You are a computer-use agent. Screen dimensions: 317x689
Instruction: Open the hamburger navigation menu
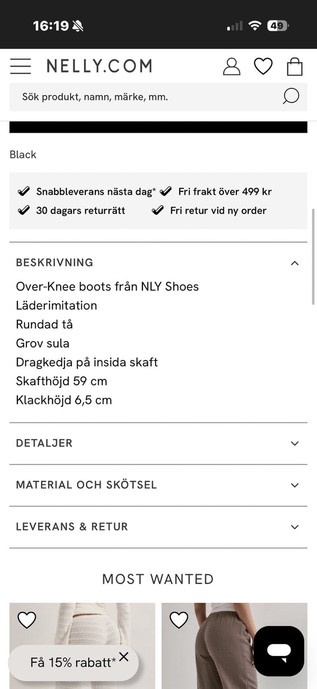(20, 66)
